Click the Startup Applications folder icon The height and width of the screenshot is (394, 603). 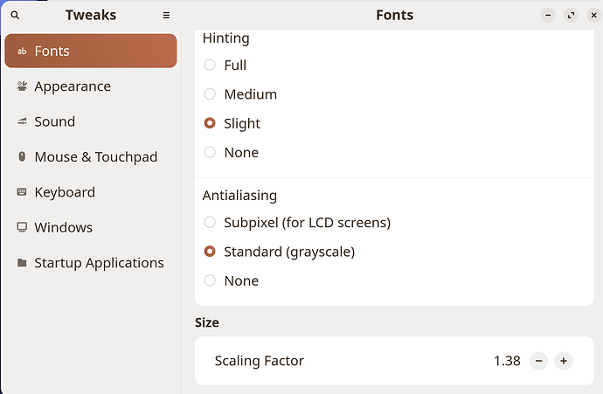click(x=22, y=263)
